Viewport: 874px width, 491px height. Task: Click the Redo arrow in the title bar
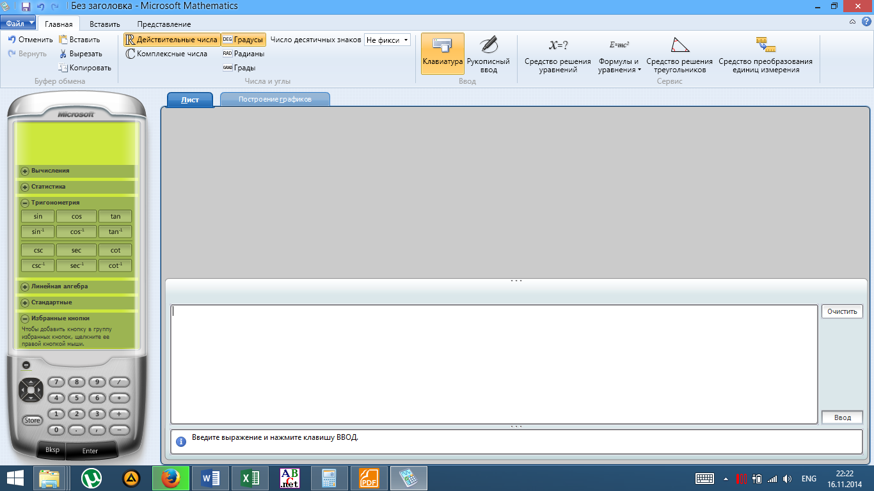pos(55,6)
